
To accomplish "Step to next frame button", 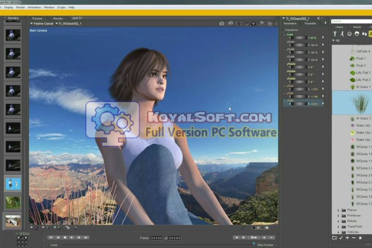I will pyautogui.click(x=86, y=238).
